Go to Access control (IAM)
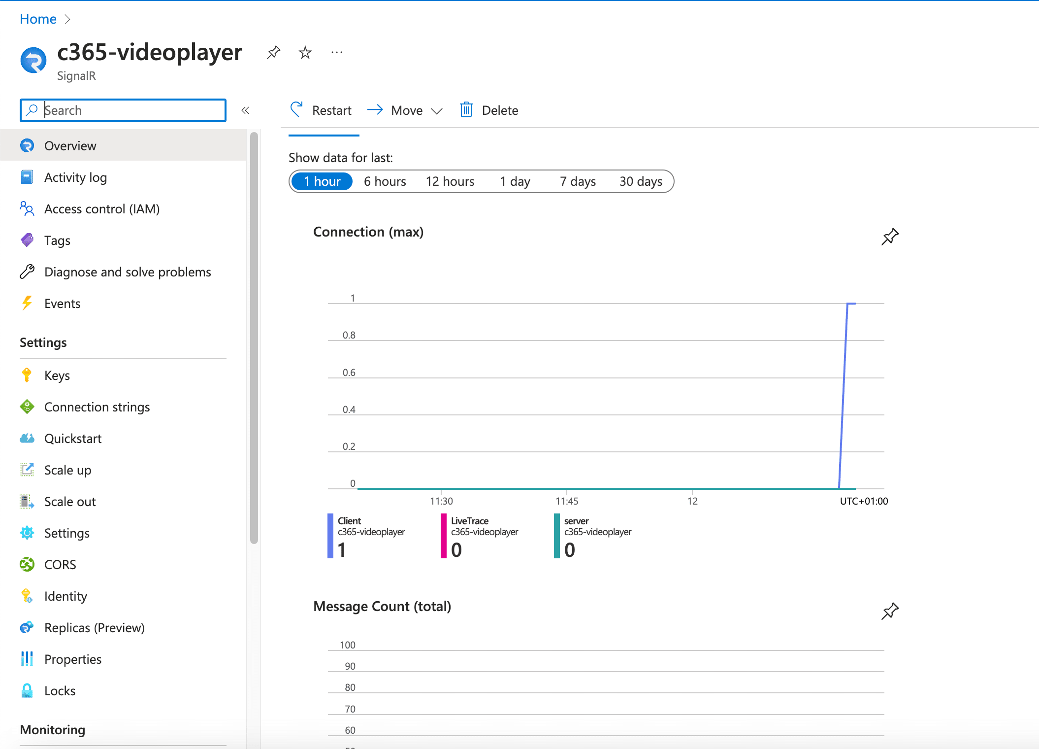Image resolution: width=1039 pixels, height=749 pixels. coord(101,208)
